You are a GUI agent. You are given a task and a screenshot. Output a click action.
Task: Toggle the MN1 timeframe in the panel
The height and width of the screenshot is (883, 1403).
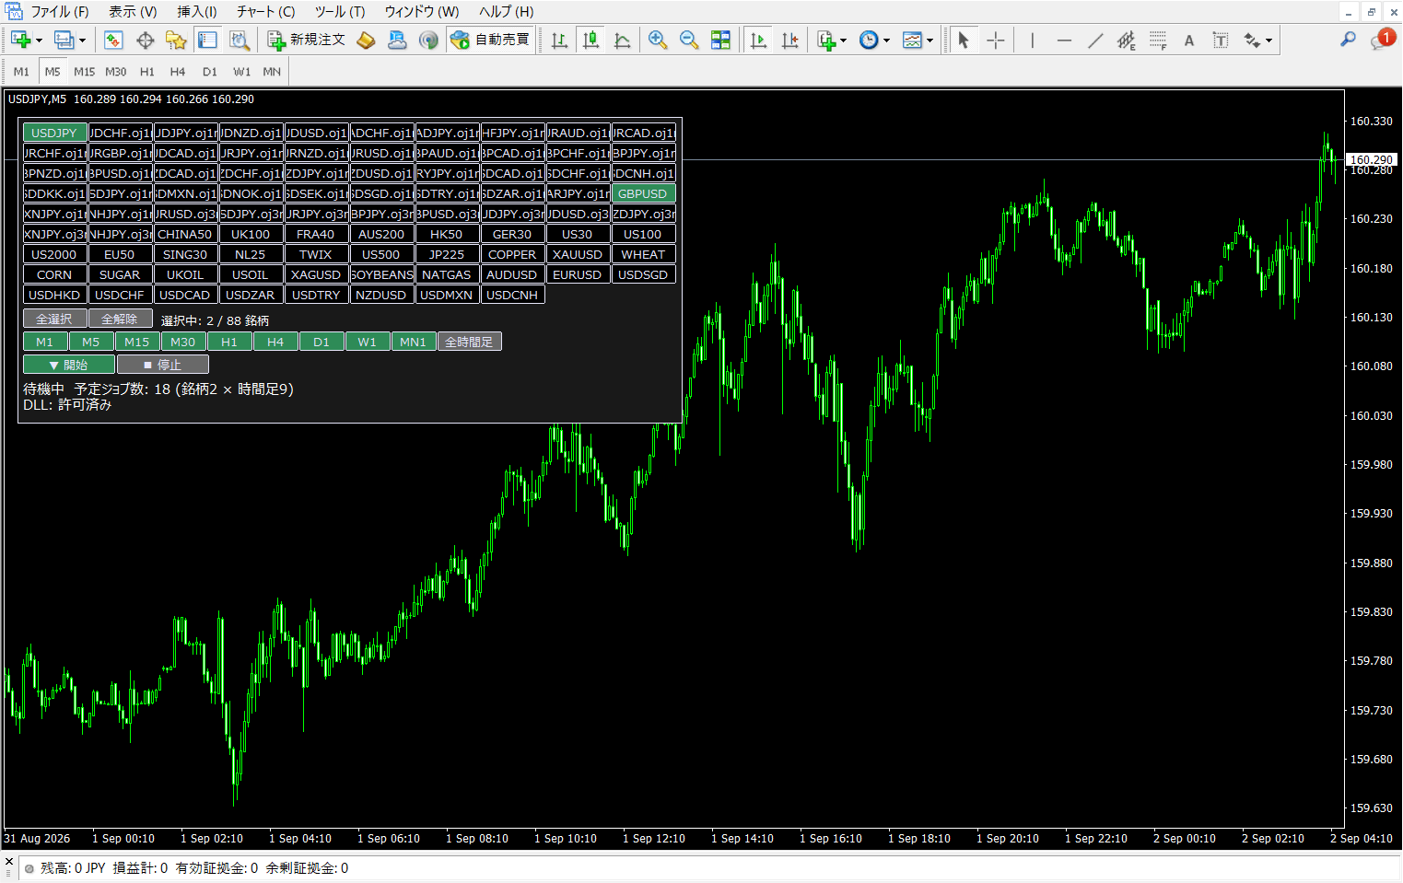point(414,342)
